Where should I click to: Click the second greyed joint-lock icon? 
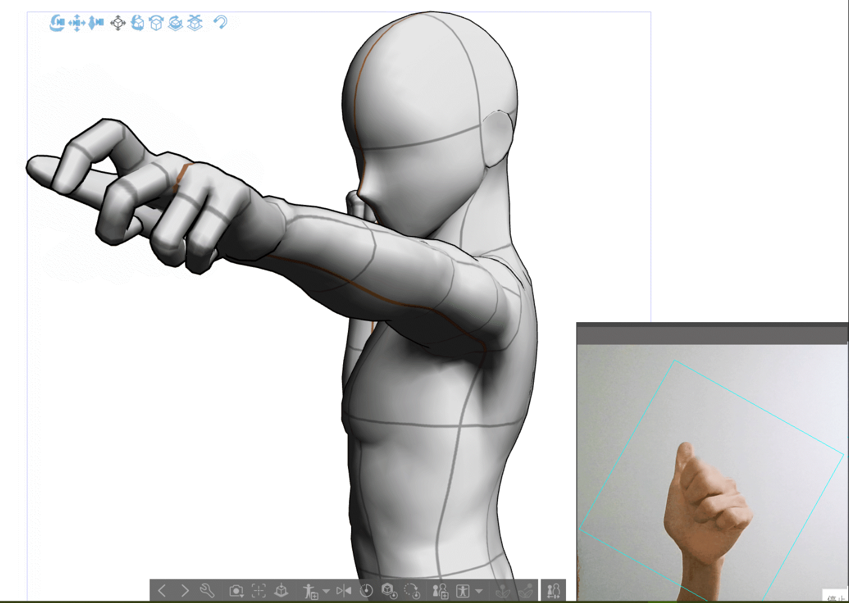click(526, 590)
